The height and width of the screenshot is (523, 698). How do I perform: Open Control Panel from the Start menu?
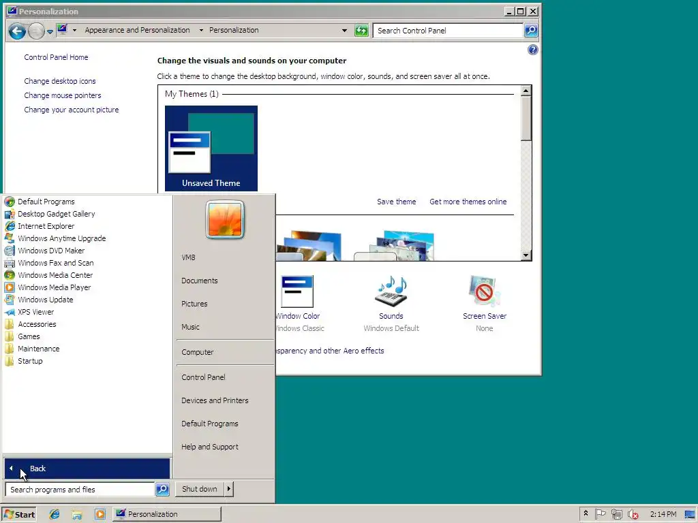tap(203, 377)
